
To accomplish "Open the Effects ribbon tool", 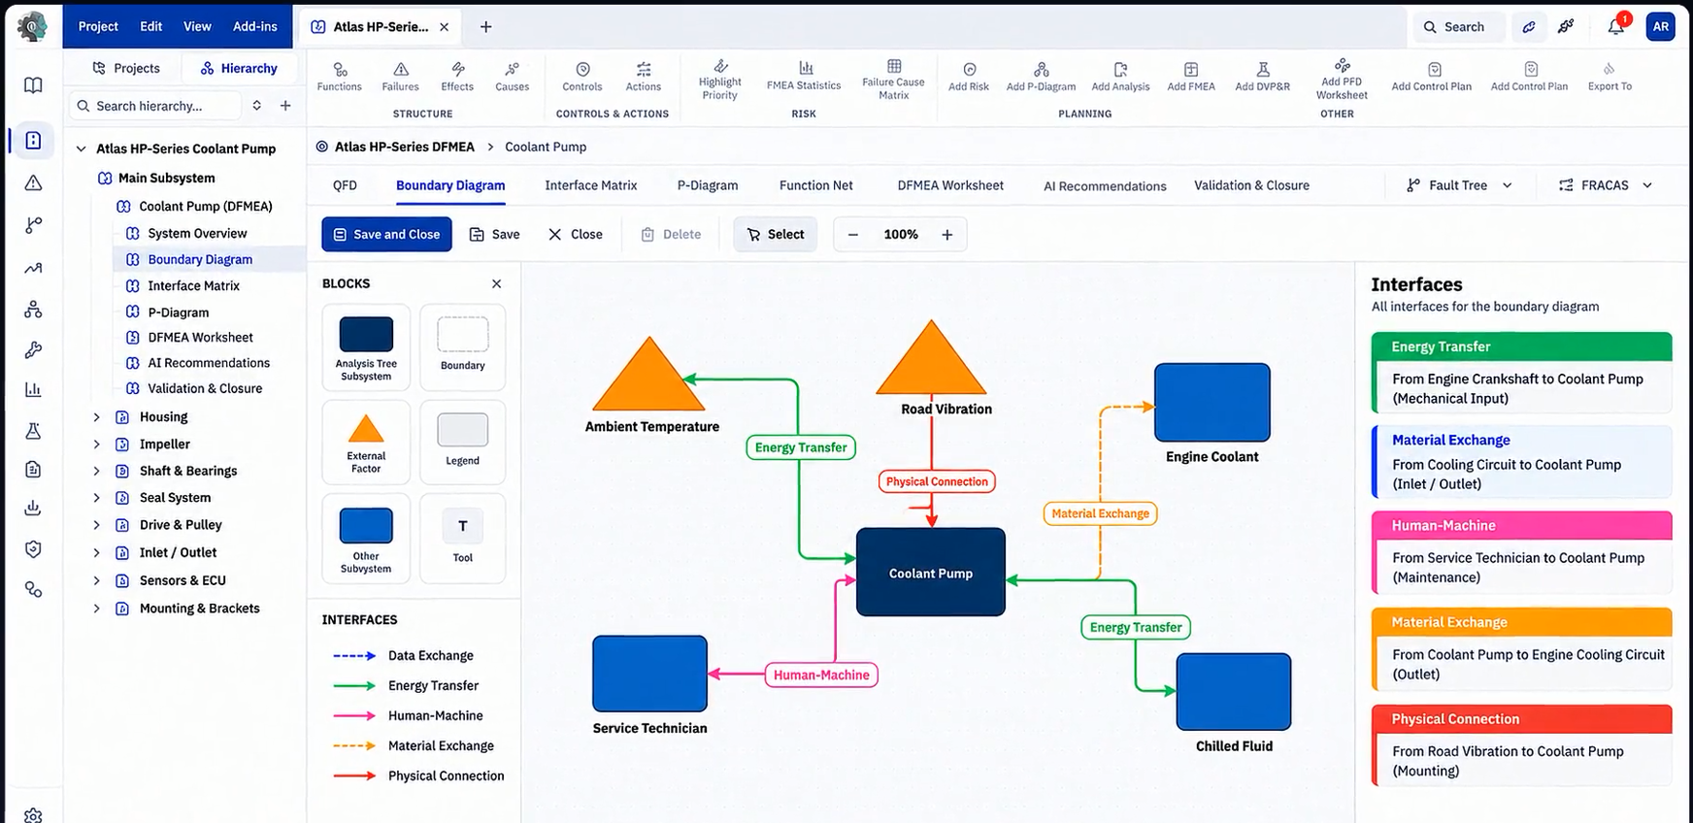I will [457, 77].
